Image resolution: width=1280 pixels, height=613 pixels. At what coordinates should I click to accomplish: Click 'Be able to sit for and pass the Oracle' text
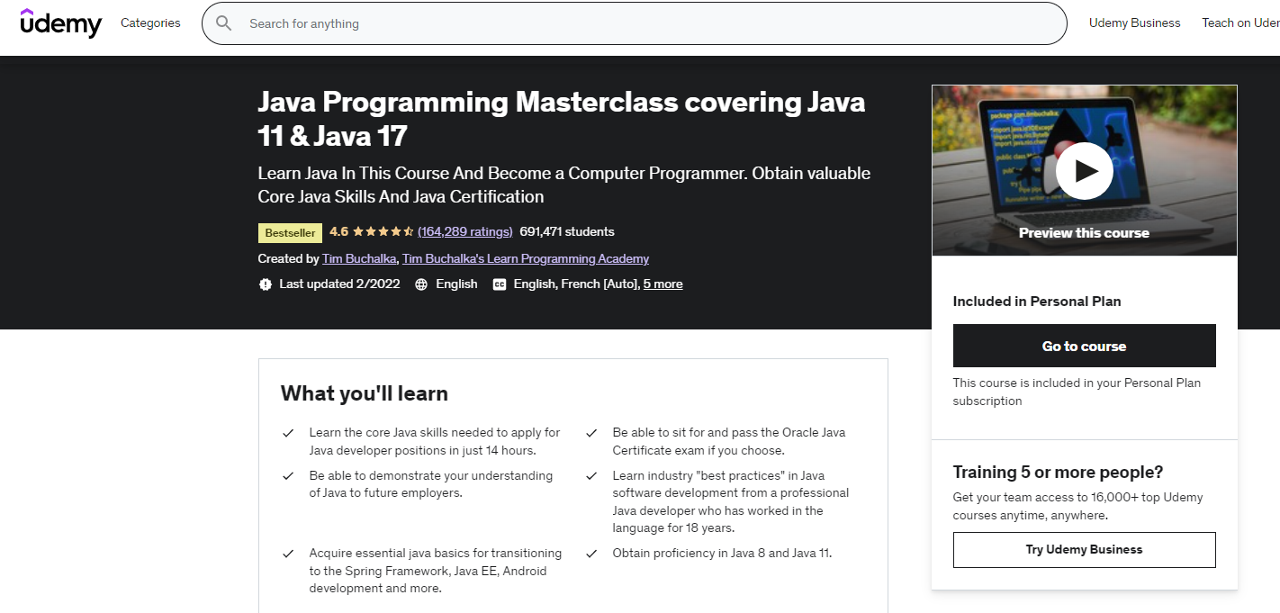click(729, 441)
